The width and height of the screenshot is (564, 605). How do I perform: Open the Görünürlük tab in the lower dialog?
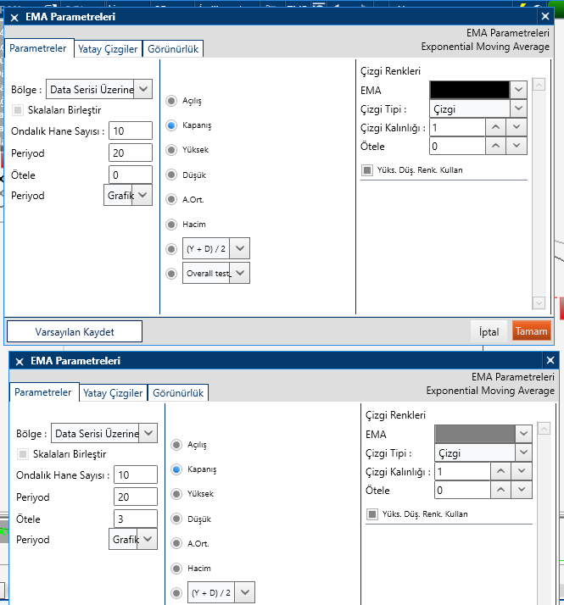tap(178, 393)
